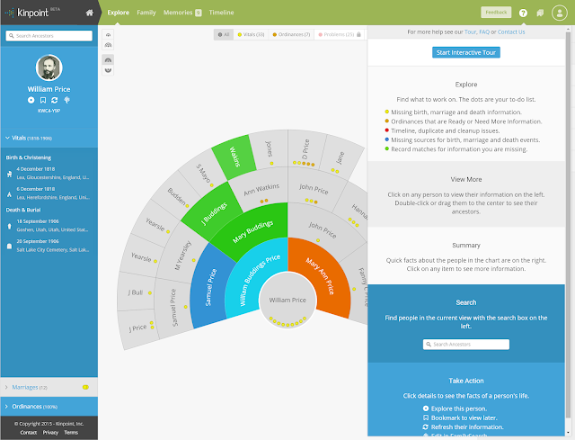Click the Memories count badge
575x440 pixels.
(198, 13)
